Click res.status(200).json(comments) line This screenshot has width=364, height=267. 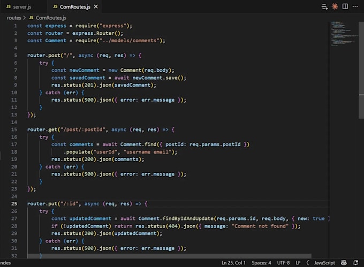[98, 159]
